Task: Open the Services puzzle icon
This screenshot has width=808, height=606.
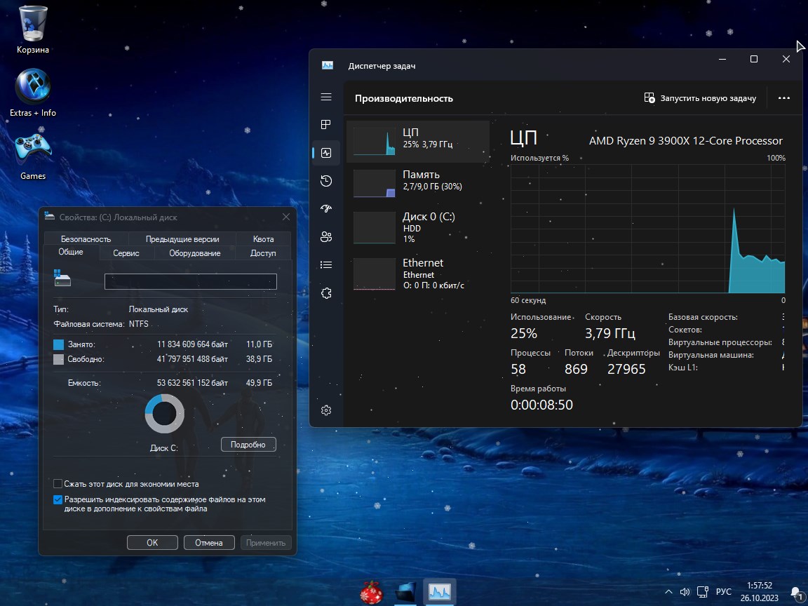Action: click(325, 293)
